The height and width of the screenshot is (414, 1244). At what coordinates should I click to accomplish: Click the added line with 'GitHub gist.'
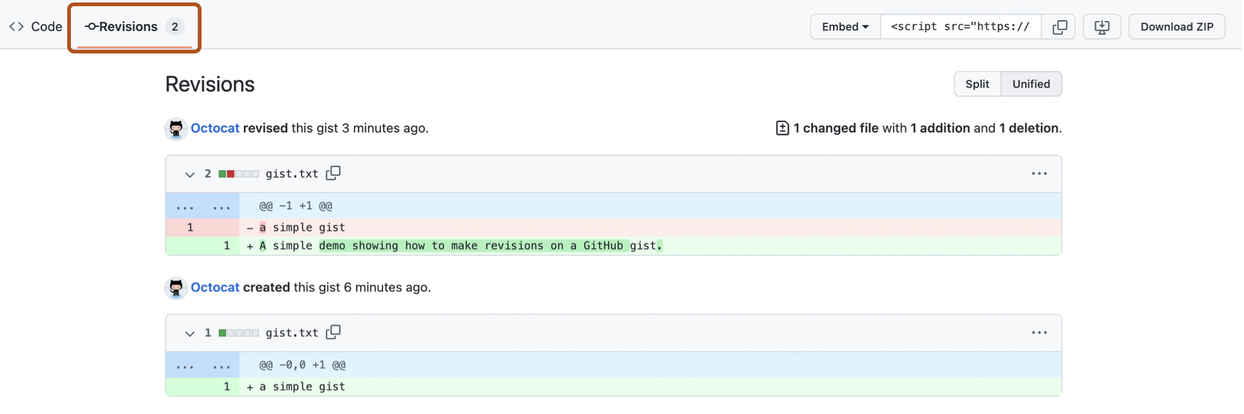coord(613,246)
